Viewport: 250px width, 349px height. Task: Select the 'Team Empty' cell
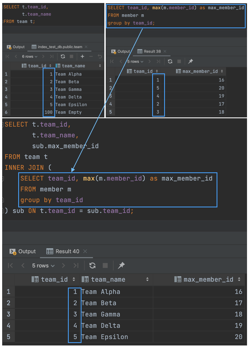point(79,112)
